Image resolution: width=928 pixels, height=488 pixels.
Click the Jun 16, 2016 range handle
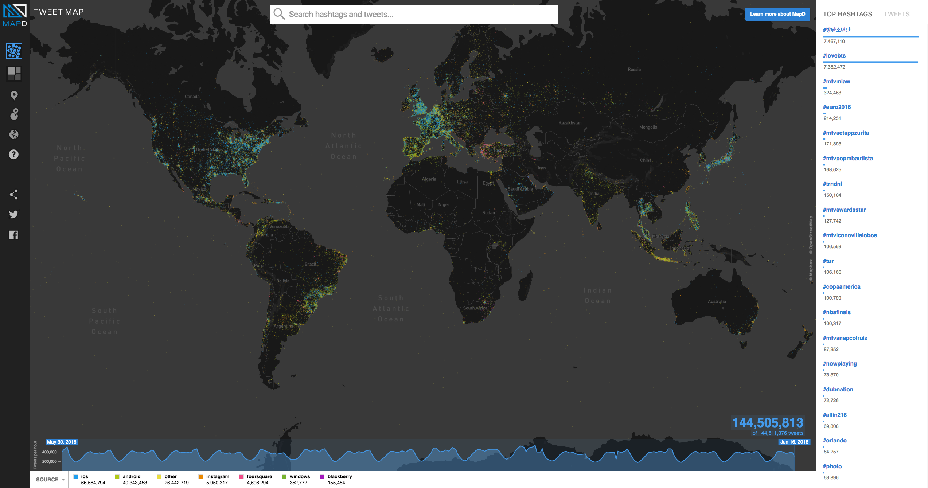click(794, 442)
